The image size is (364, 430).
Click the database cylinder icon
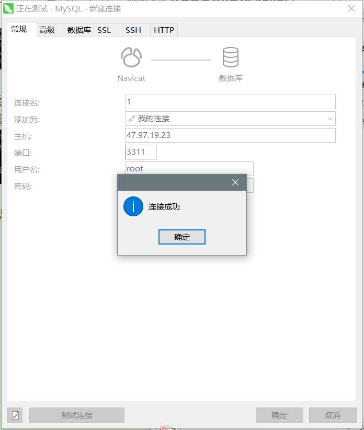click(230, 57)
